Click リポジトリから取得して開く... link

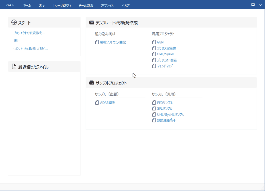[30, 49]
